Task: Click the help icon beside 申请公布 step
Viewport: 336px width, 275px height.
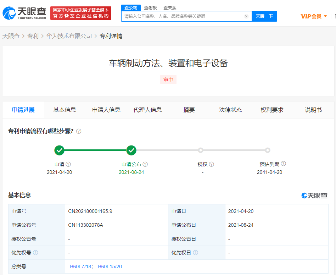Action: (x=145, y=164)
